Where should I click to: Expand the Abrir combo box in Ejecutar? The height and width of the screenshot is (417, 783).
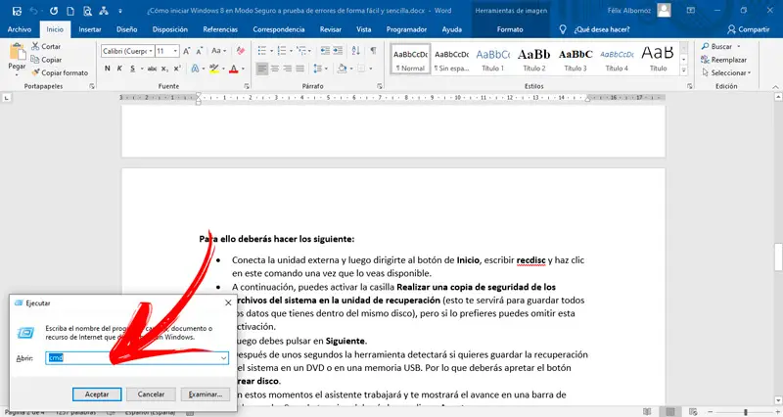pos(224,358)
